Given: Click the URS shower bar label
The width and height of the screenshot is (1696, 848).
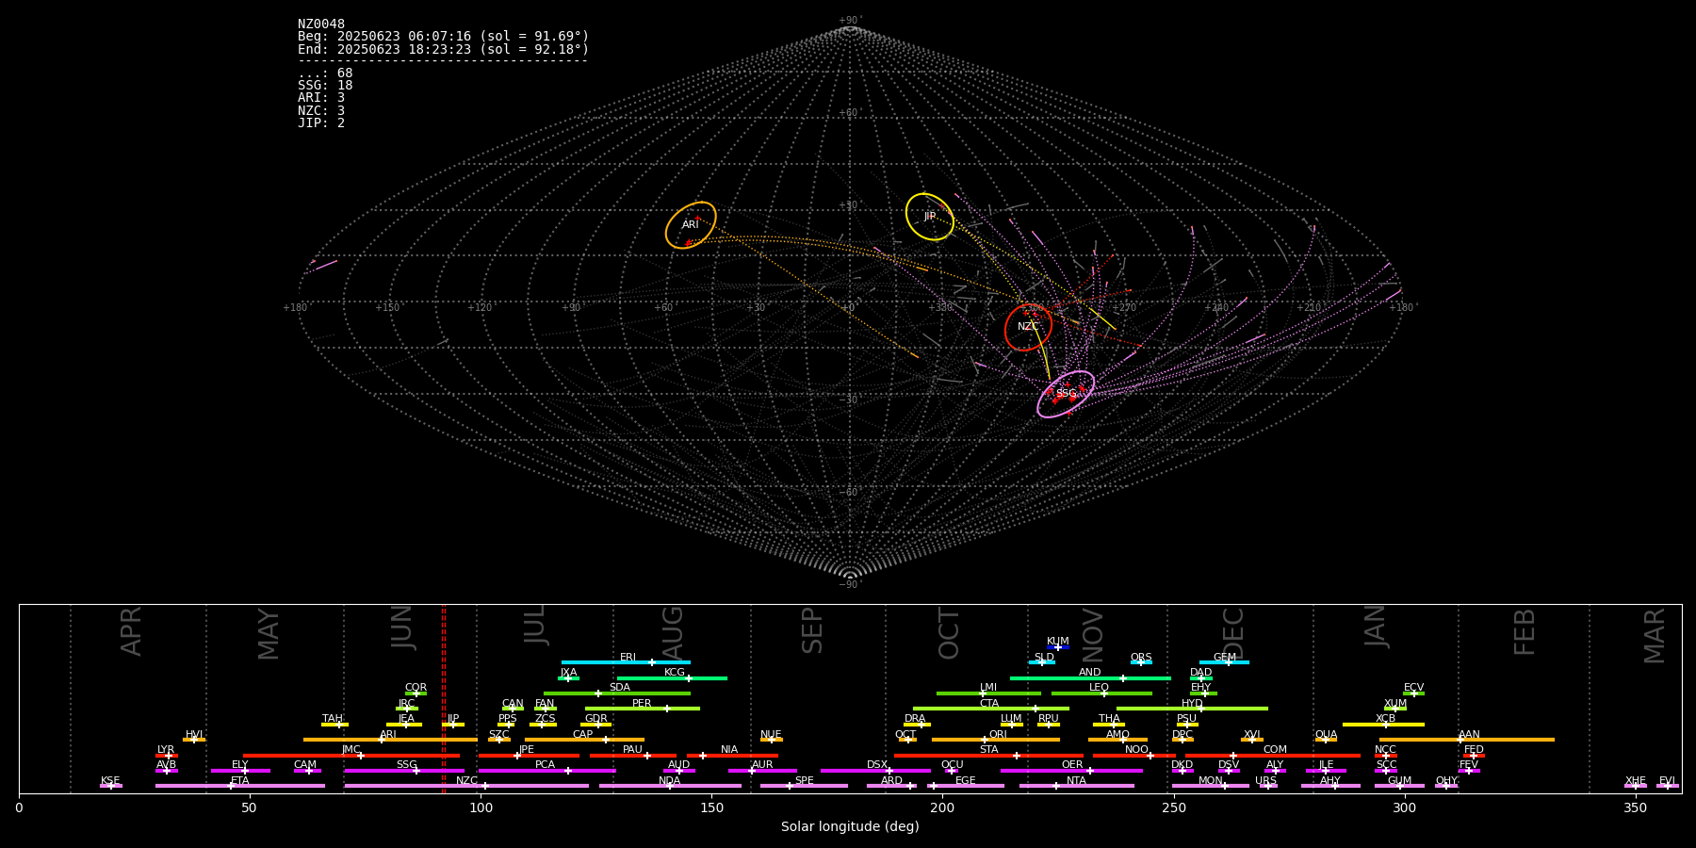Looking at the screenshot, I should coord(1265,781).
